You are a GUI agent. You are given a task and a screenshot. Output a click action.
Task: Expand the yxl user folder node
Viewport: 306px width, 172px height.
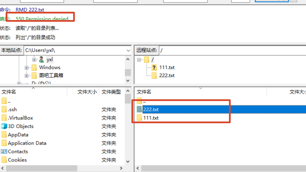[34, 60]
